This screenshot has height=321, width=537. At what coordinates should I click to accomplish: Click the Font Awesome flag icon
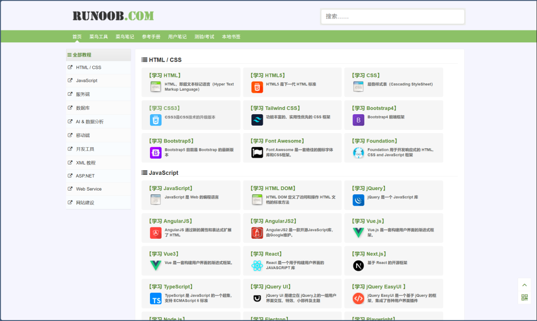(x=257, y=152)
